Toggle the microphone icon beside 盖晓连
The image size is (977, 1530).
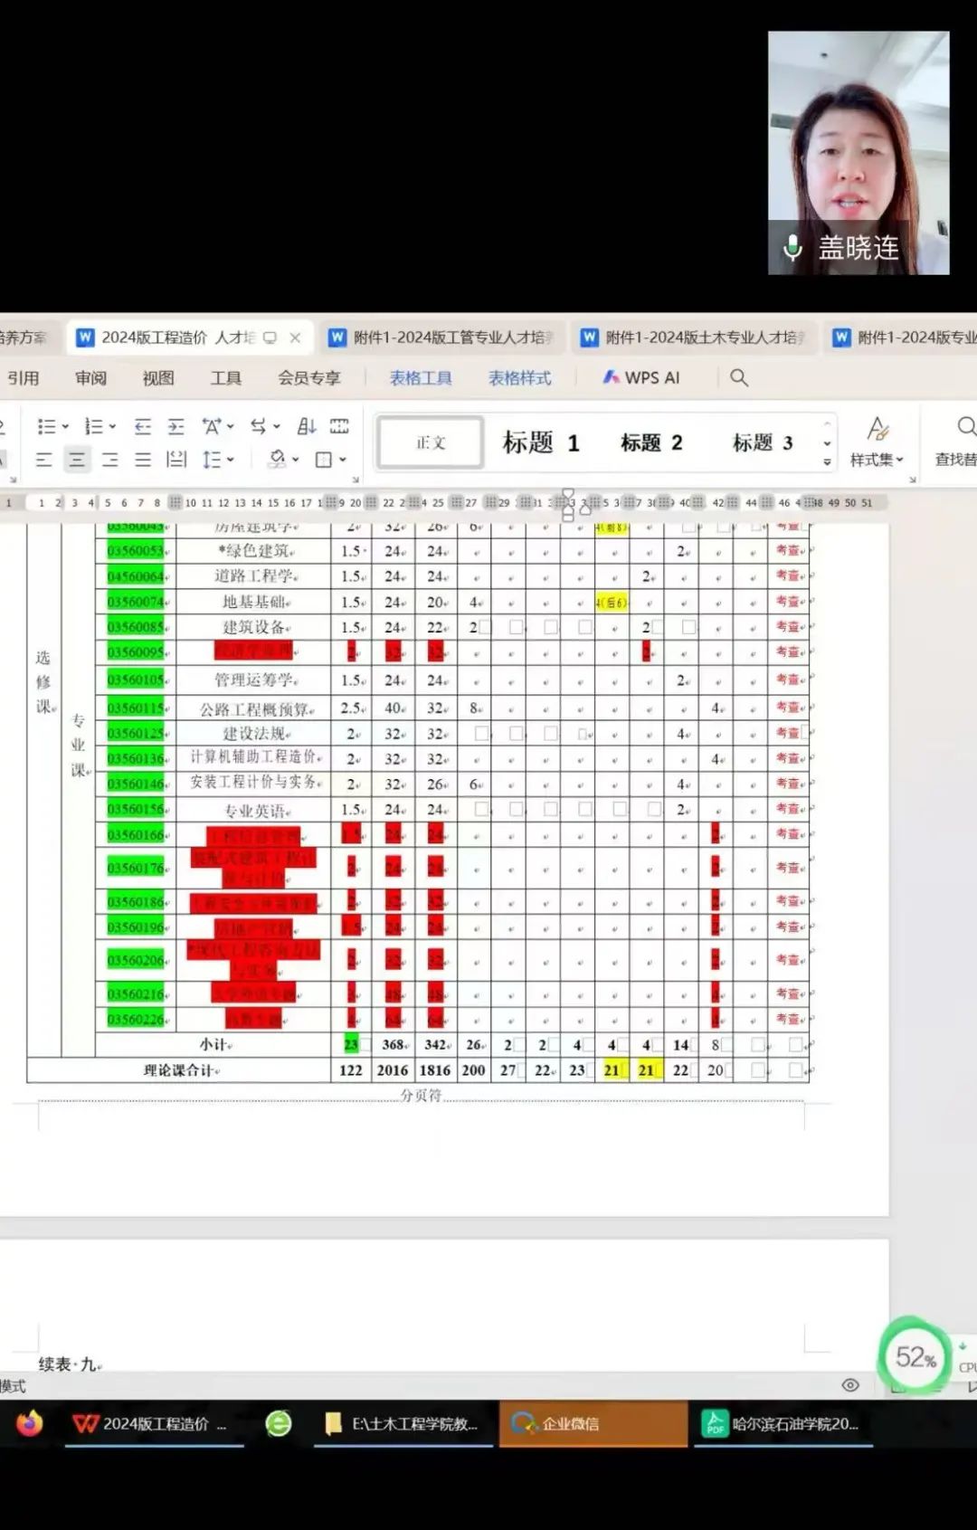pos(792,248)
